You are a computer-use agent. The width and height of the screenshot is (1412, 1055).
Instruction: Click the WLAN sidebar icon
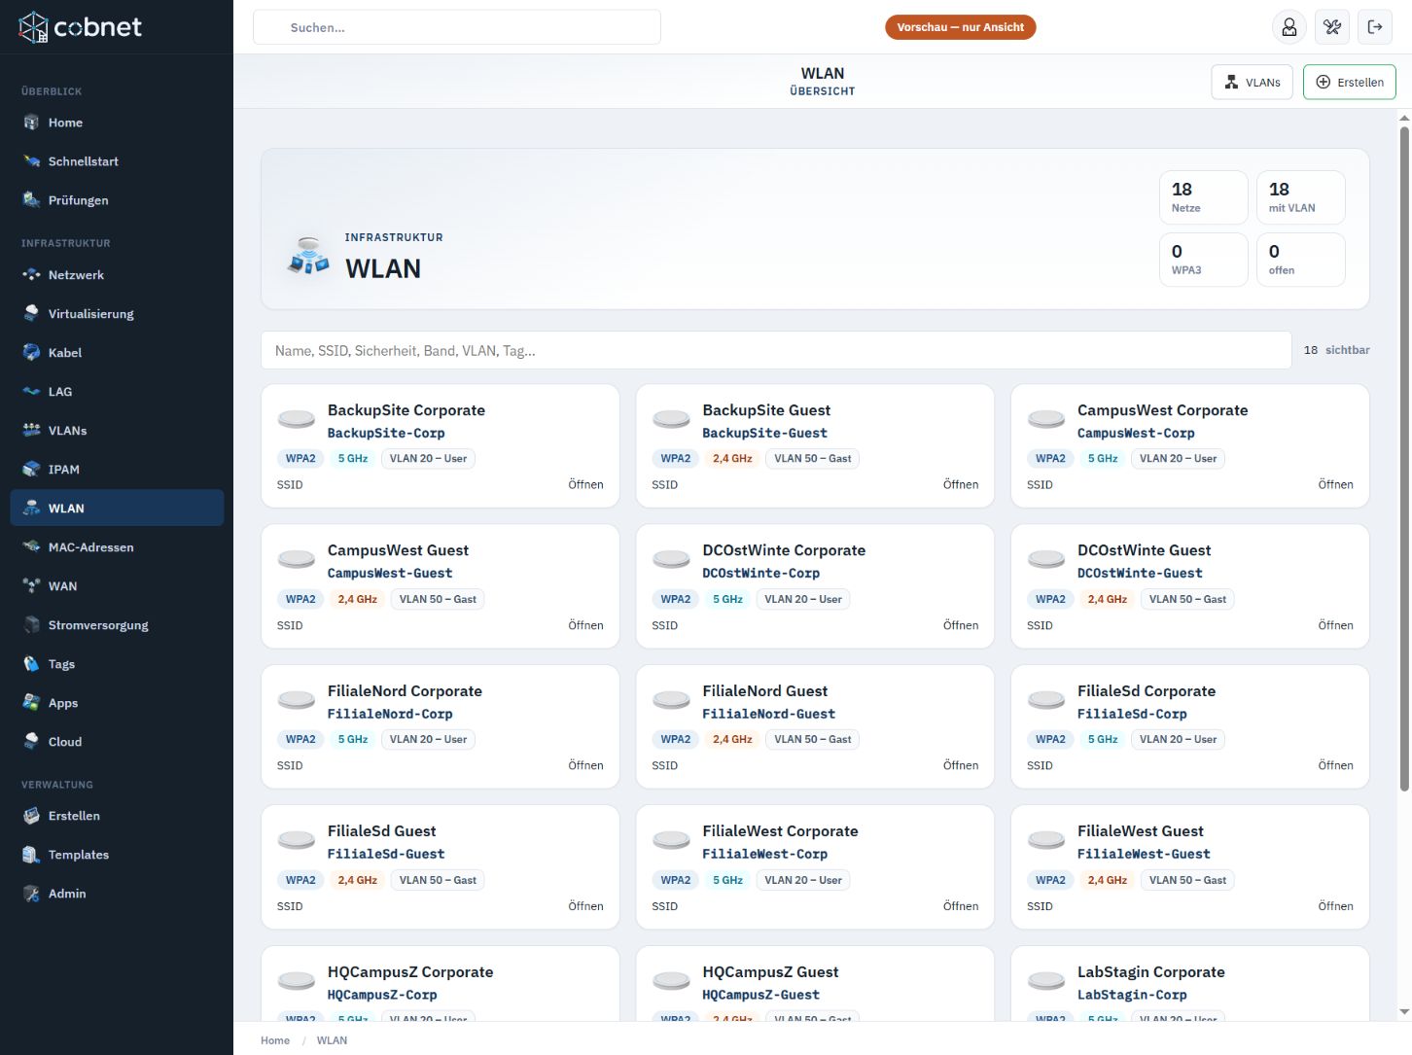coord(31,509)
